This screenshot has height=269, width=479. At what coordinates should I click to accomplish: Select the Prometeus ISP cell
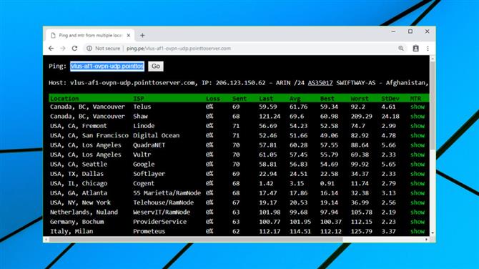149,231
